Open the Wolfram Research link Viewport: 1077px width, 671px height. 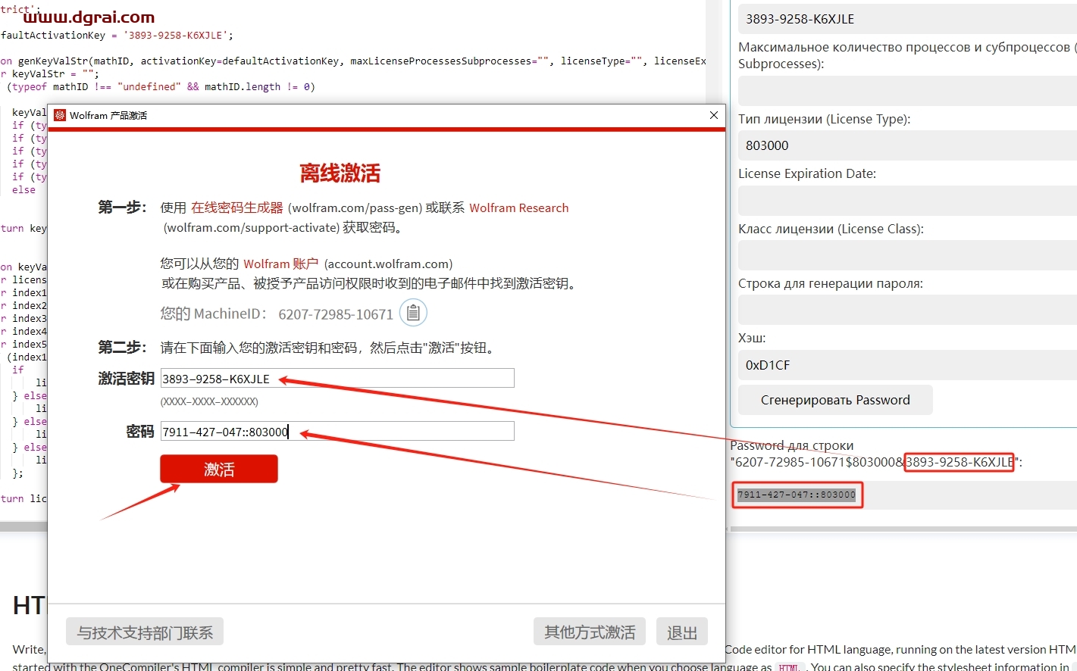pyautogui.click(x=518, y=208)
